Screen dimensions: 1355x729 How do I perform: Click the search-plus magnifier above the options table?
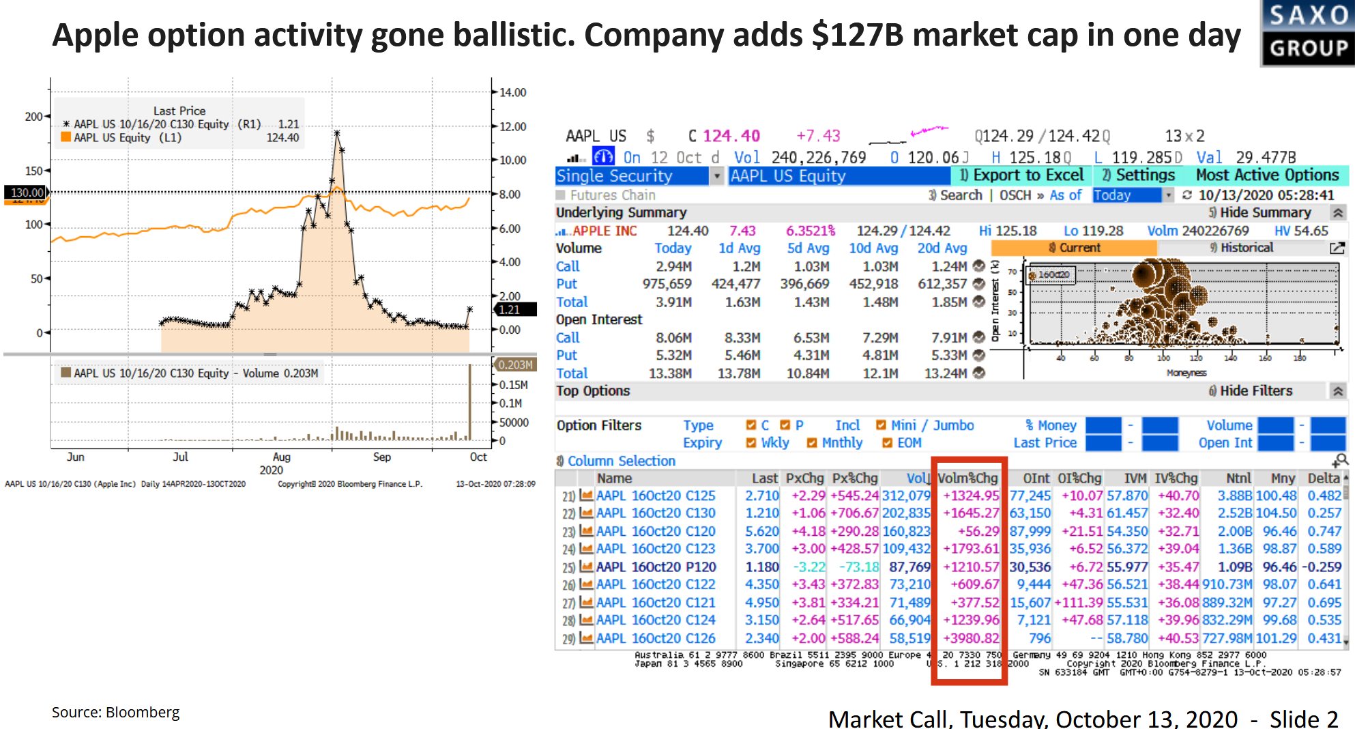click(x=1340, y=461)
